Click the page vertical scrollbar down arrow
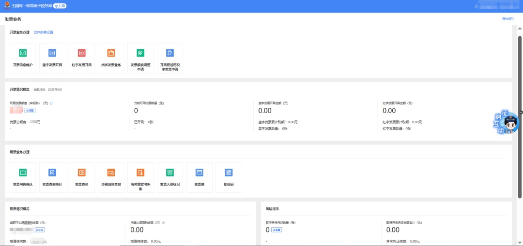 pyautogui.click(x=520, y=243)
